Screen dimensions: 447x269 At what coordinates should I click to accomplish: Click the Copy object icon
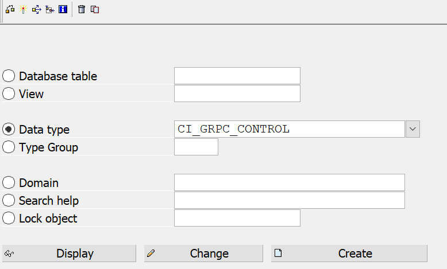pos(95,9)
